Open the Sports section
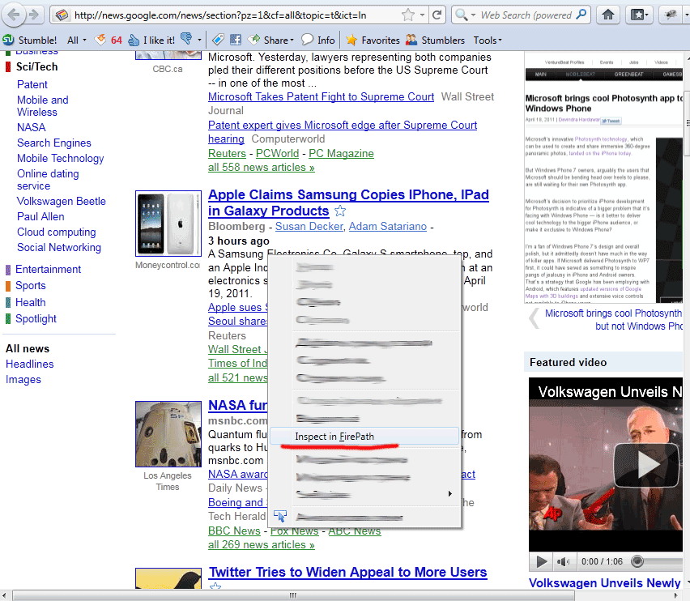This screenshot has height=601, width=690. point(30,286)
